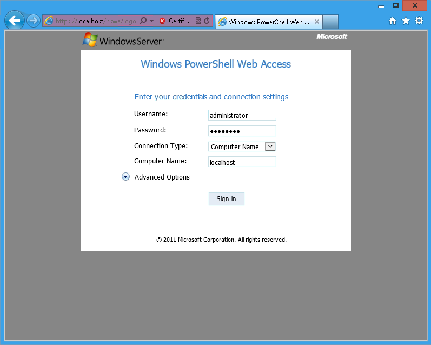Click the red Certificate error shield
The width and height of the screenshot is (431, 345).
click(x=162, y=21)
